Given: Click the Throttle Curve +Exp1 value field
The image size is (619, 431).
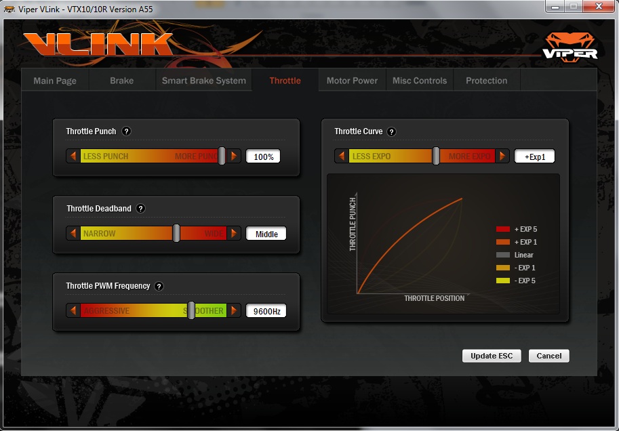Looking at the screenshot, I should pyautogui.click(x=534, y=157).
